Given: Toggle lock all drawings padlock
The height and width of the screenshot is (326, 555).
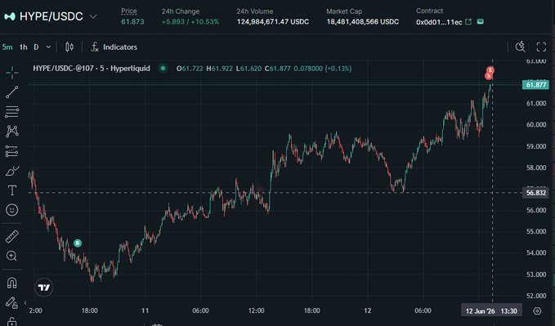Looking at the screenshot, I should (11, 321).
